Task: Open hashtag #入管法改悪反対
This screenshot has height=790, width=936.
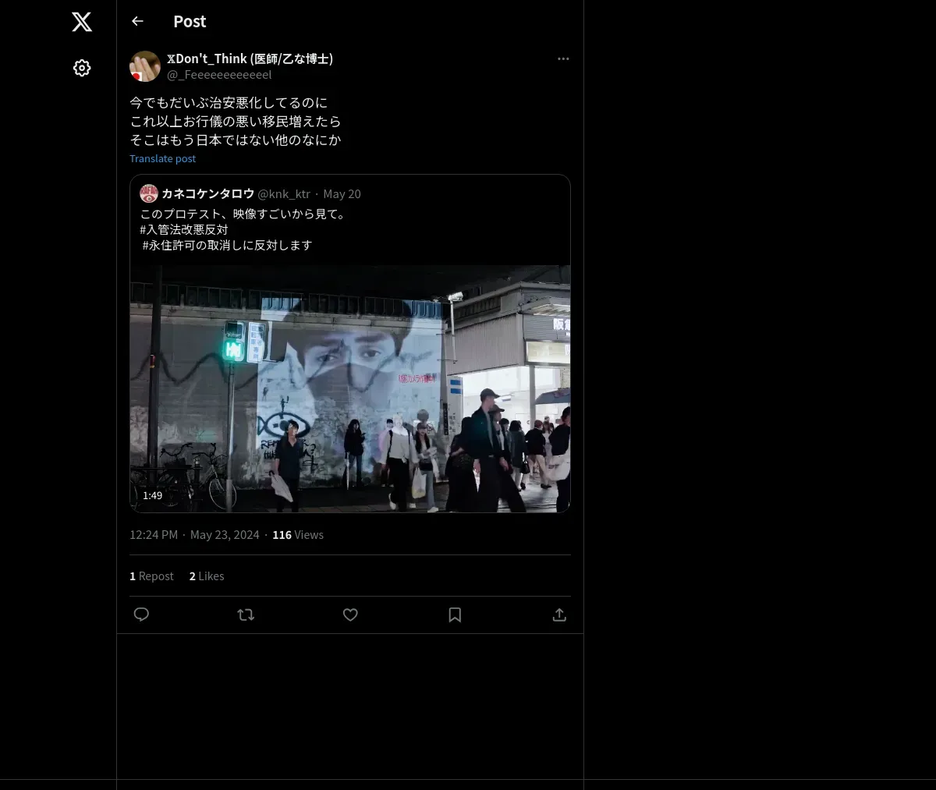Action: click(x=184, y=229)
